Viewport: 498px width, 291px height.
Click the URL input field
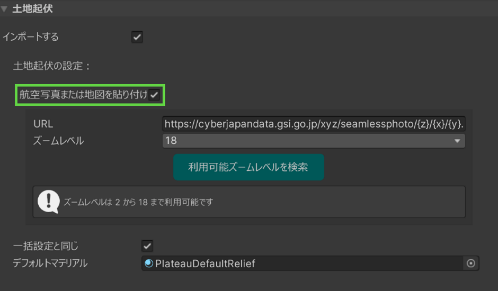[x=314, y=124]
